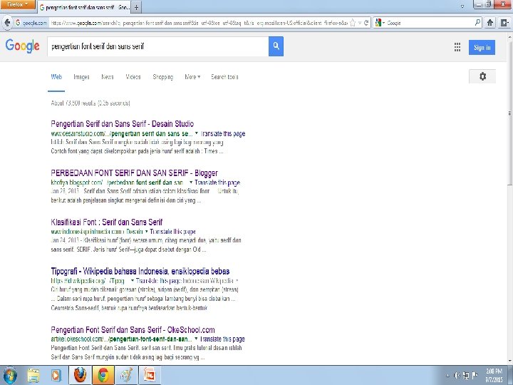Screen dimensions: 513x385
Task: Focus the Google search query field
Action: tap(157, 46)
